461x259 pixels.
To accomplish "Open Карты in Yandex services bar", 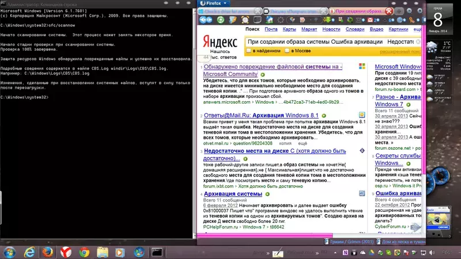I will [x=289, y=29].
